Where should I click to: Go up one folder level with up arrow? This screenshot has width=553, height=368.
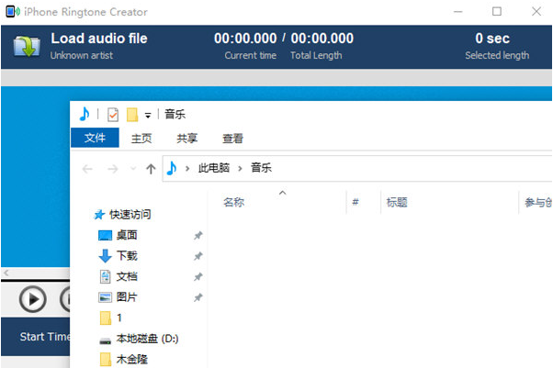point(151,169)
